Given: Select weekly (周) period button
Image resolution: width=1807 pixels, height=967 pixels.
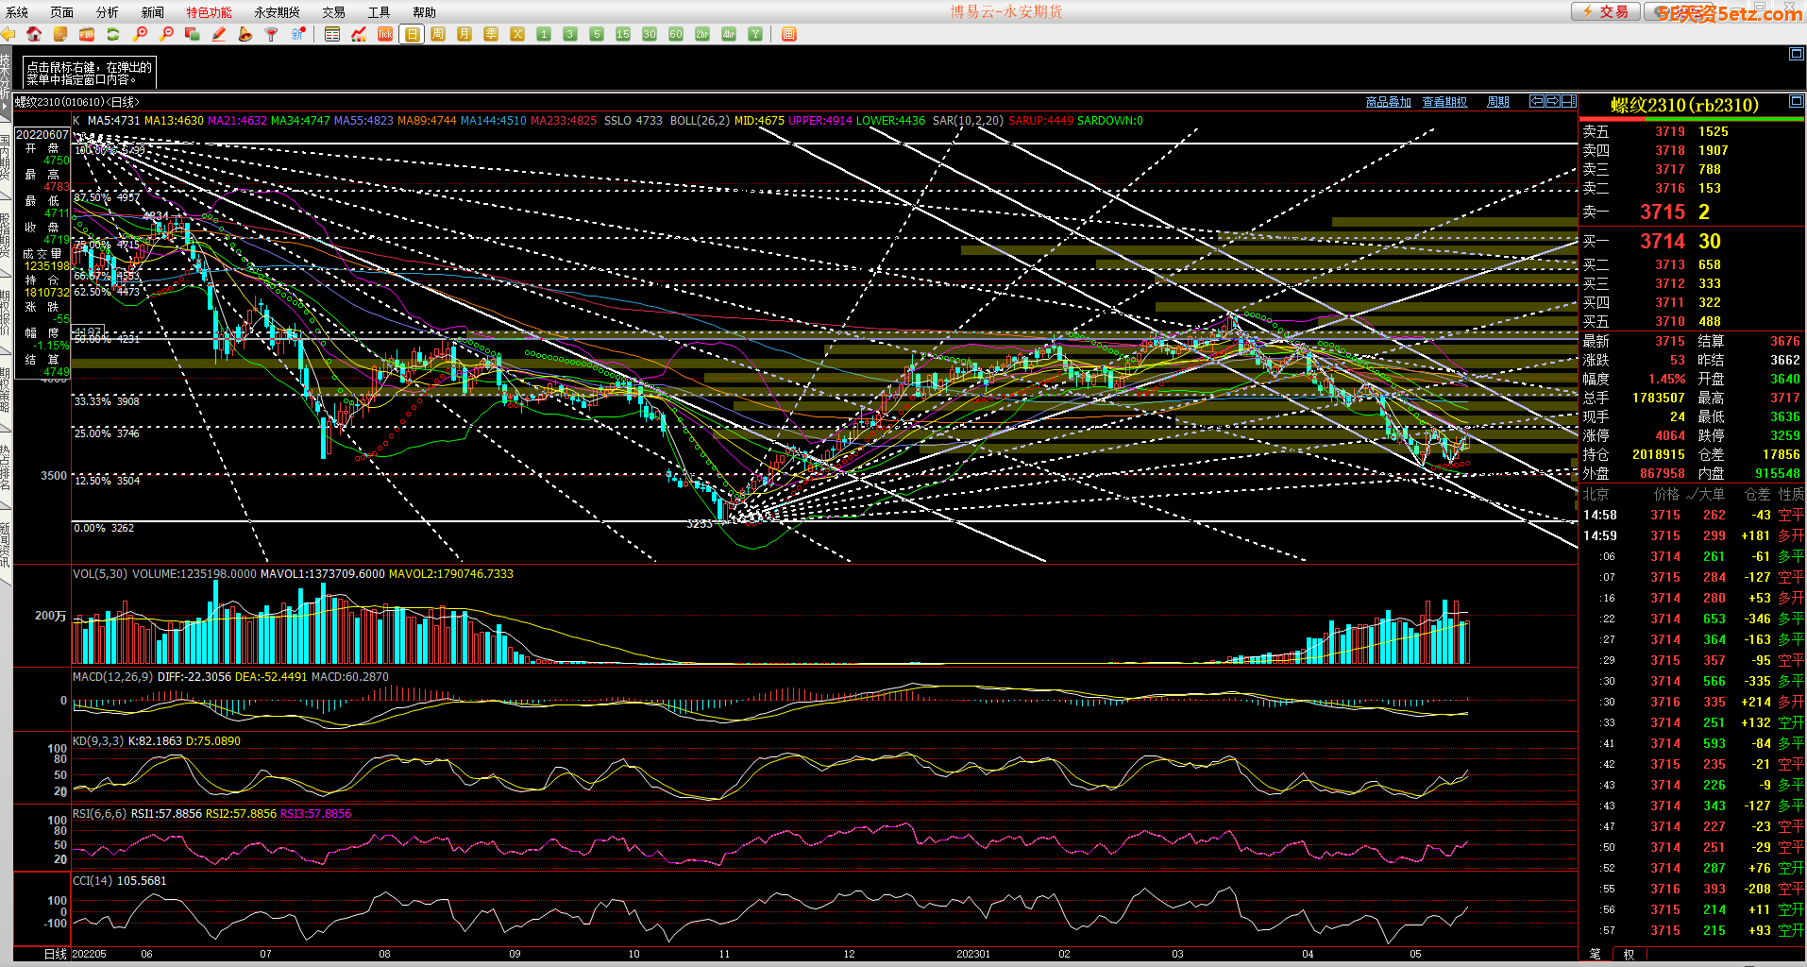Looking at the screenshot, I should (x=438, y=34).
